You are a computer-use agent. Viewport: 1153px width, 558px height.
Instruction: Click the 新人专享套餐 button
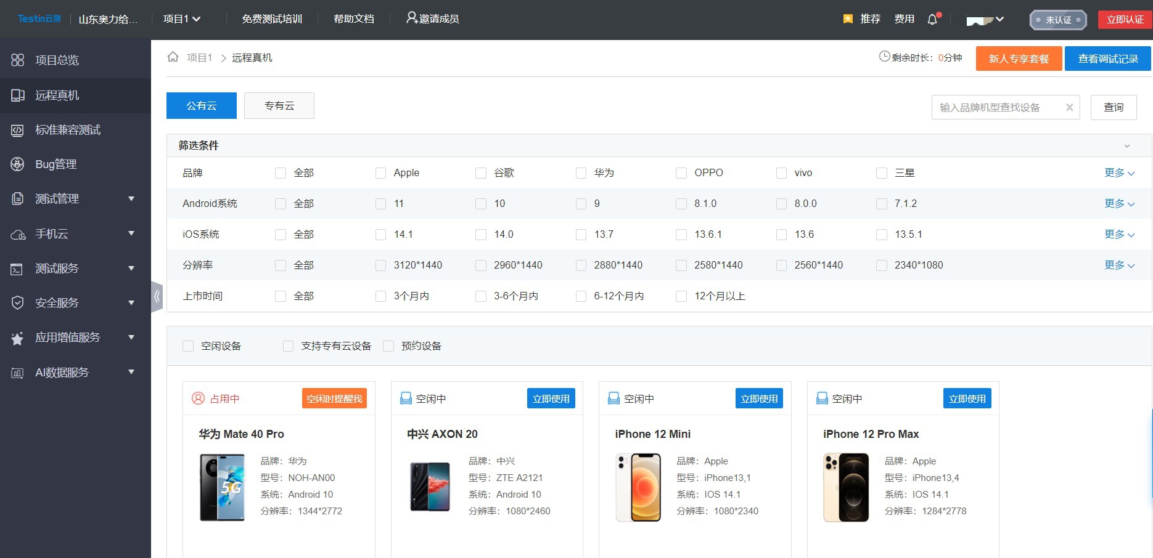click(x=1019, y=59)
